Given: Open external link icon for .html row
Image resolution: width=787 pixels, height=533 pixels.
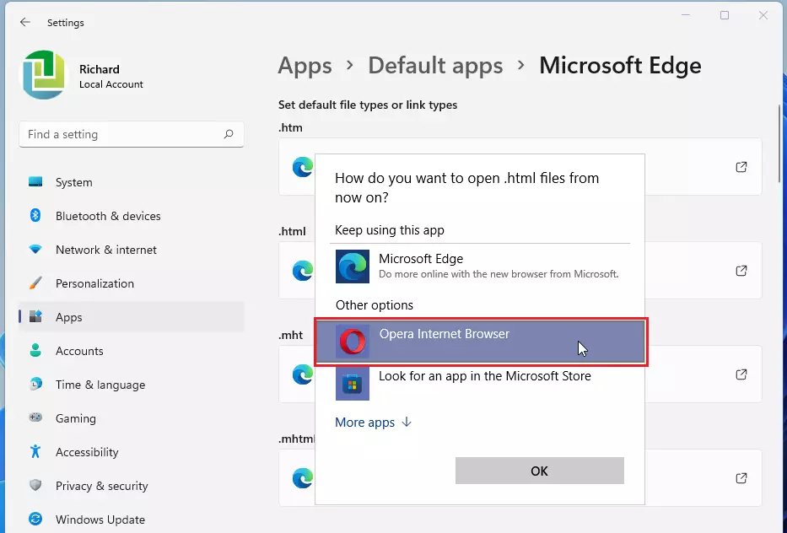Looking at the screenshot, I should click(741, 271).
